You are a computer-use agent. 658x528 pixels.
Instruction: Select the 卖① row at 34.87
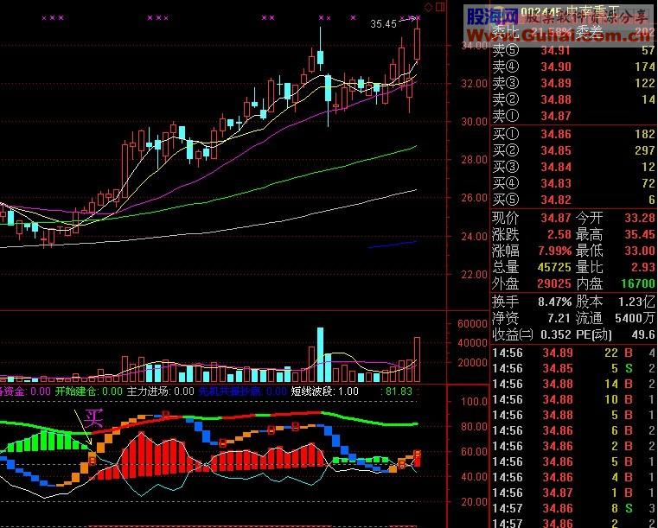coord(573,116)
